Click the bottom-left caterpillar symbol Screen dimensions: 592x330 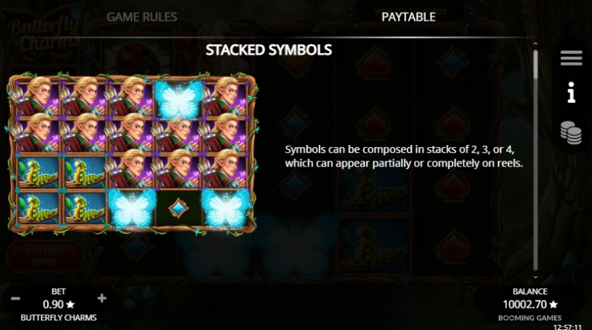(x=38, y=208)
